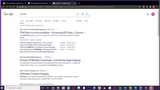Image resolution: width=160 pixels, height=90 pixels.
Task: Click the browser address bar
Action: tap(77, 7)
